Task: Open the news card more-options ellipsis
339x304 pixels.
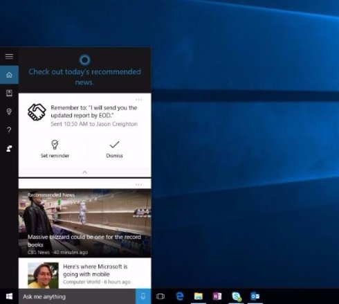Action: tap(138, 185)
